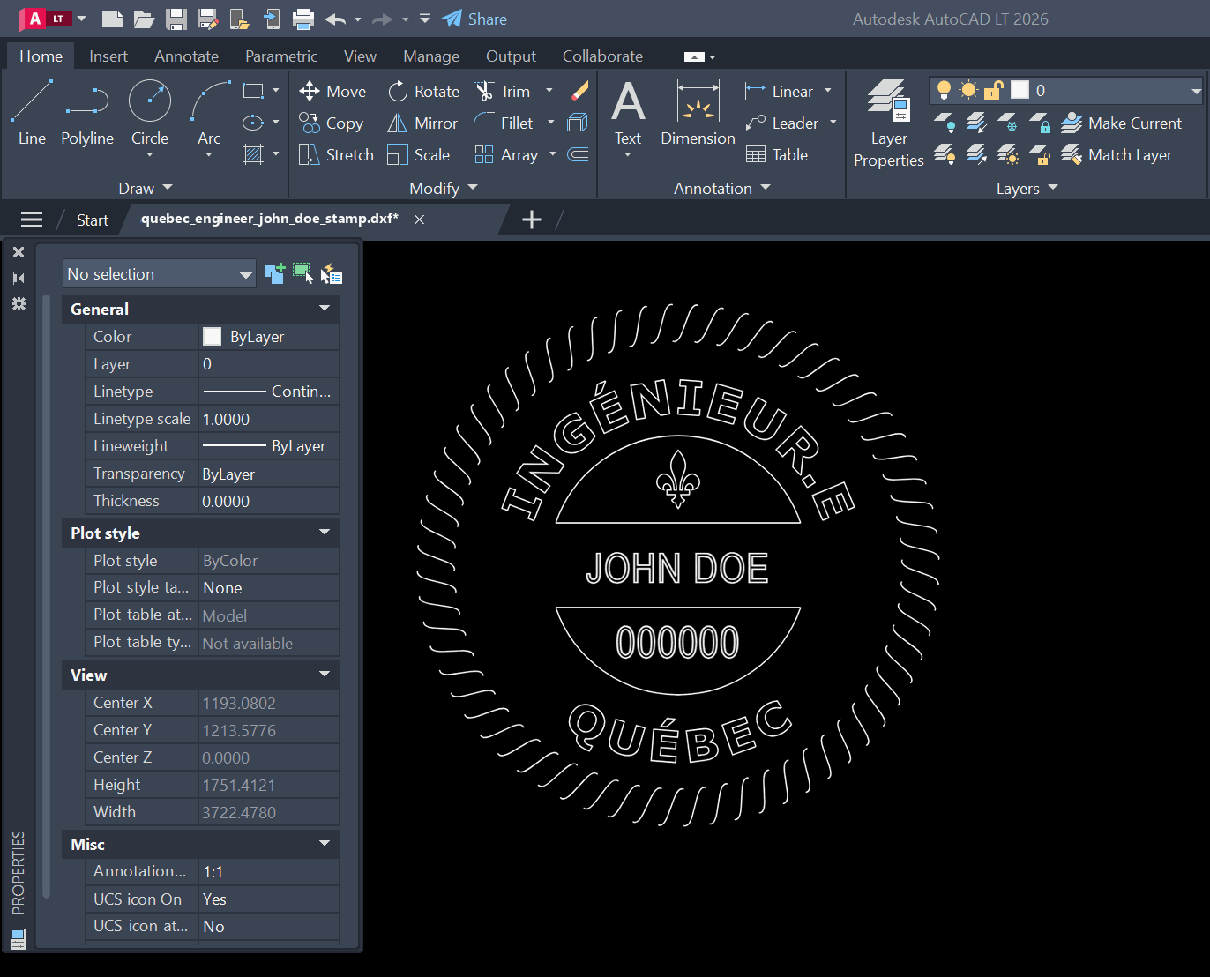This screenshot has width=1210, height=977.
Task: Click Match Layer button
Action: (1117, 155)
